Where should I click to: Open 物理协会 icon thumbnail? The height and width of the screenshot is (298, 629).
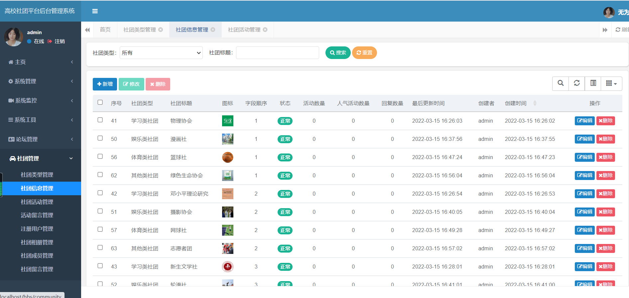[228, 121]
